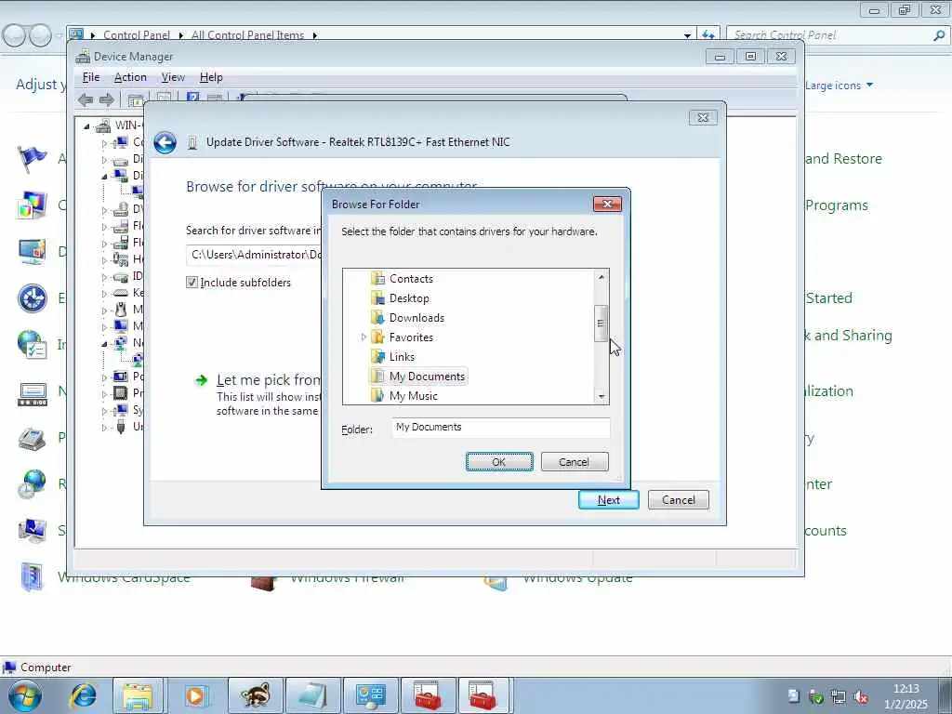Click the notepad-style taskbar icon
Screen dimensions: 952x714
(x=311, y=695)
